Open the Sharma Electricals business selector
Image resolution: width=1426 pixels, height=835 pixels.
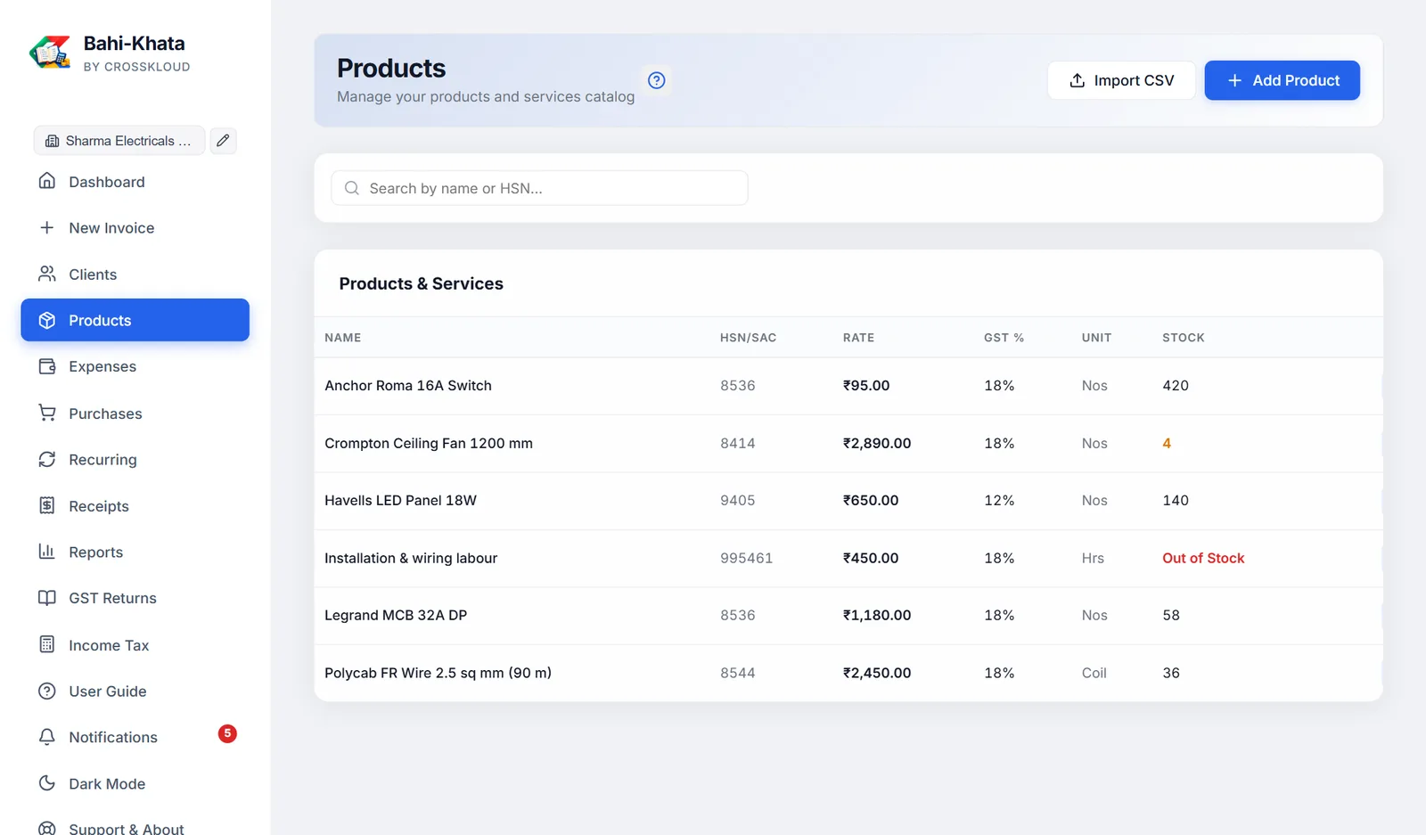119,141
